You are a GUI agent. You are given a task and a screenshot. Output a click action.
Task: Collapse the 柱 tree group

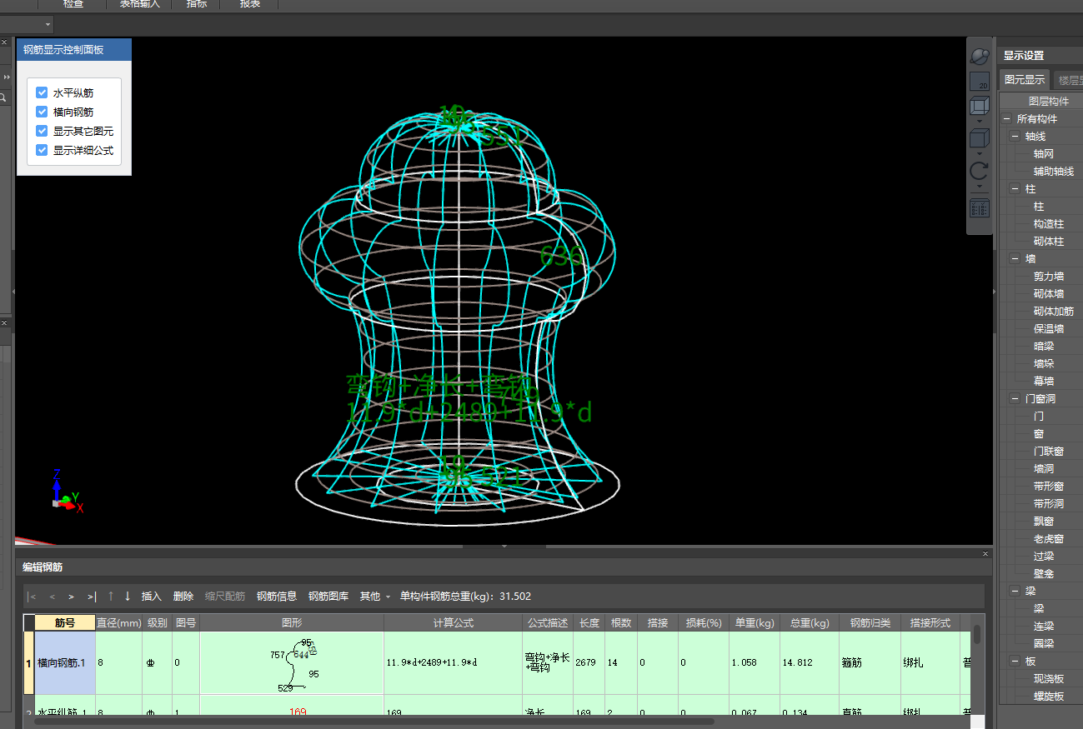[1015, 189]
